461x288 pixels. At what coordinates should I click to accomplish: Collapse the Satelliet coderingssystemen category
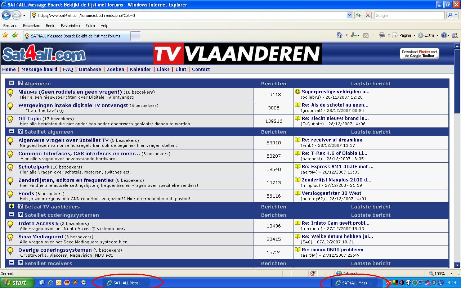coord(11,215)
